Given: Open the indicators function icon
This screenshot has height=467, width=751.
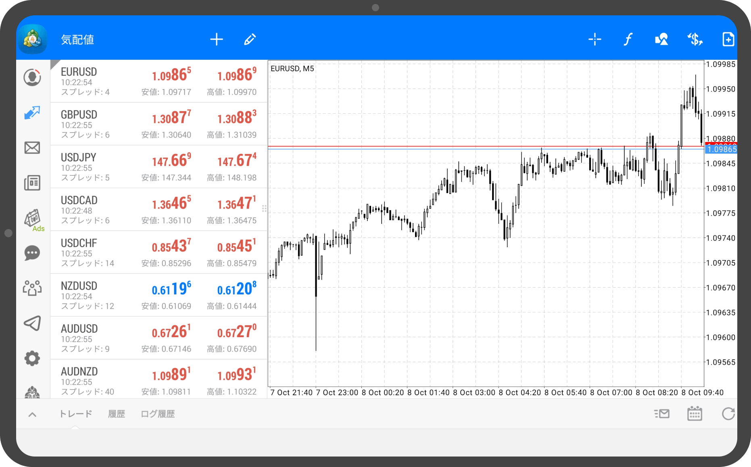Looking at the screenshot, I should pos(628,40).
